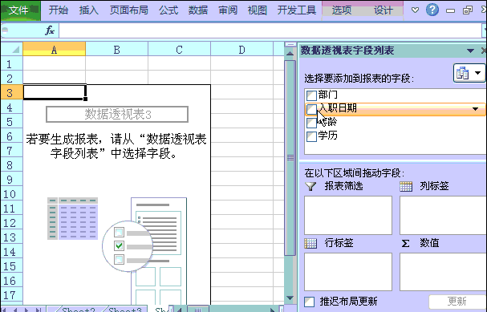Click the vertical scrollbar down arrow
This screenshot has height=312, width=487.
[290, 298]
